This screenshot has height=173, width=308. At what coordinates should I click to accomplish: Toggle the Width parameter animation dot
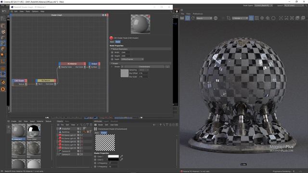click(112, 52)
